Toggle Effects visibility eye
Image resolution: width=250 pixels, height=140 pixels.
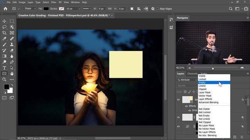tap(186, 106)
